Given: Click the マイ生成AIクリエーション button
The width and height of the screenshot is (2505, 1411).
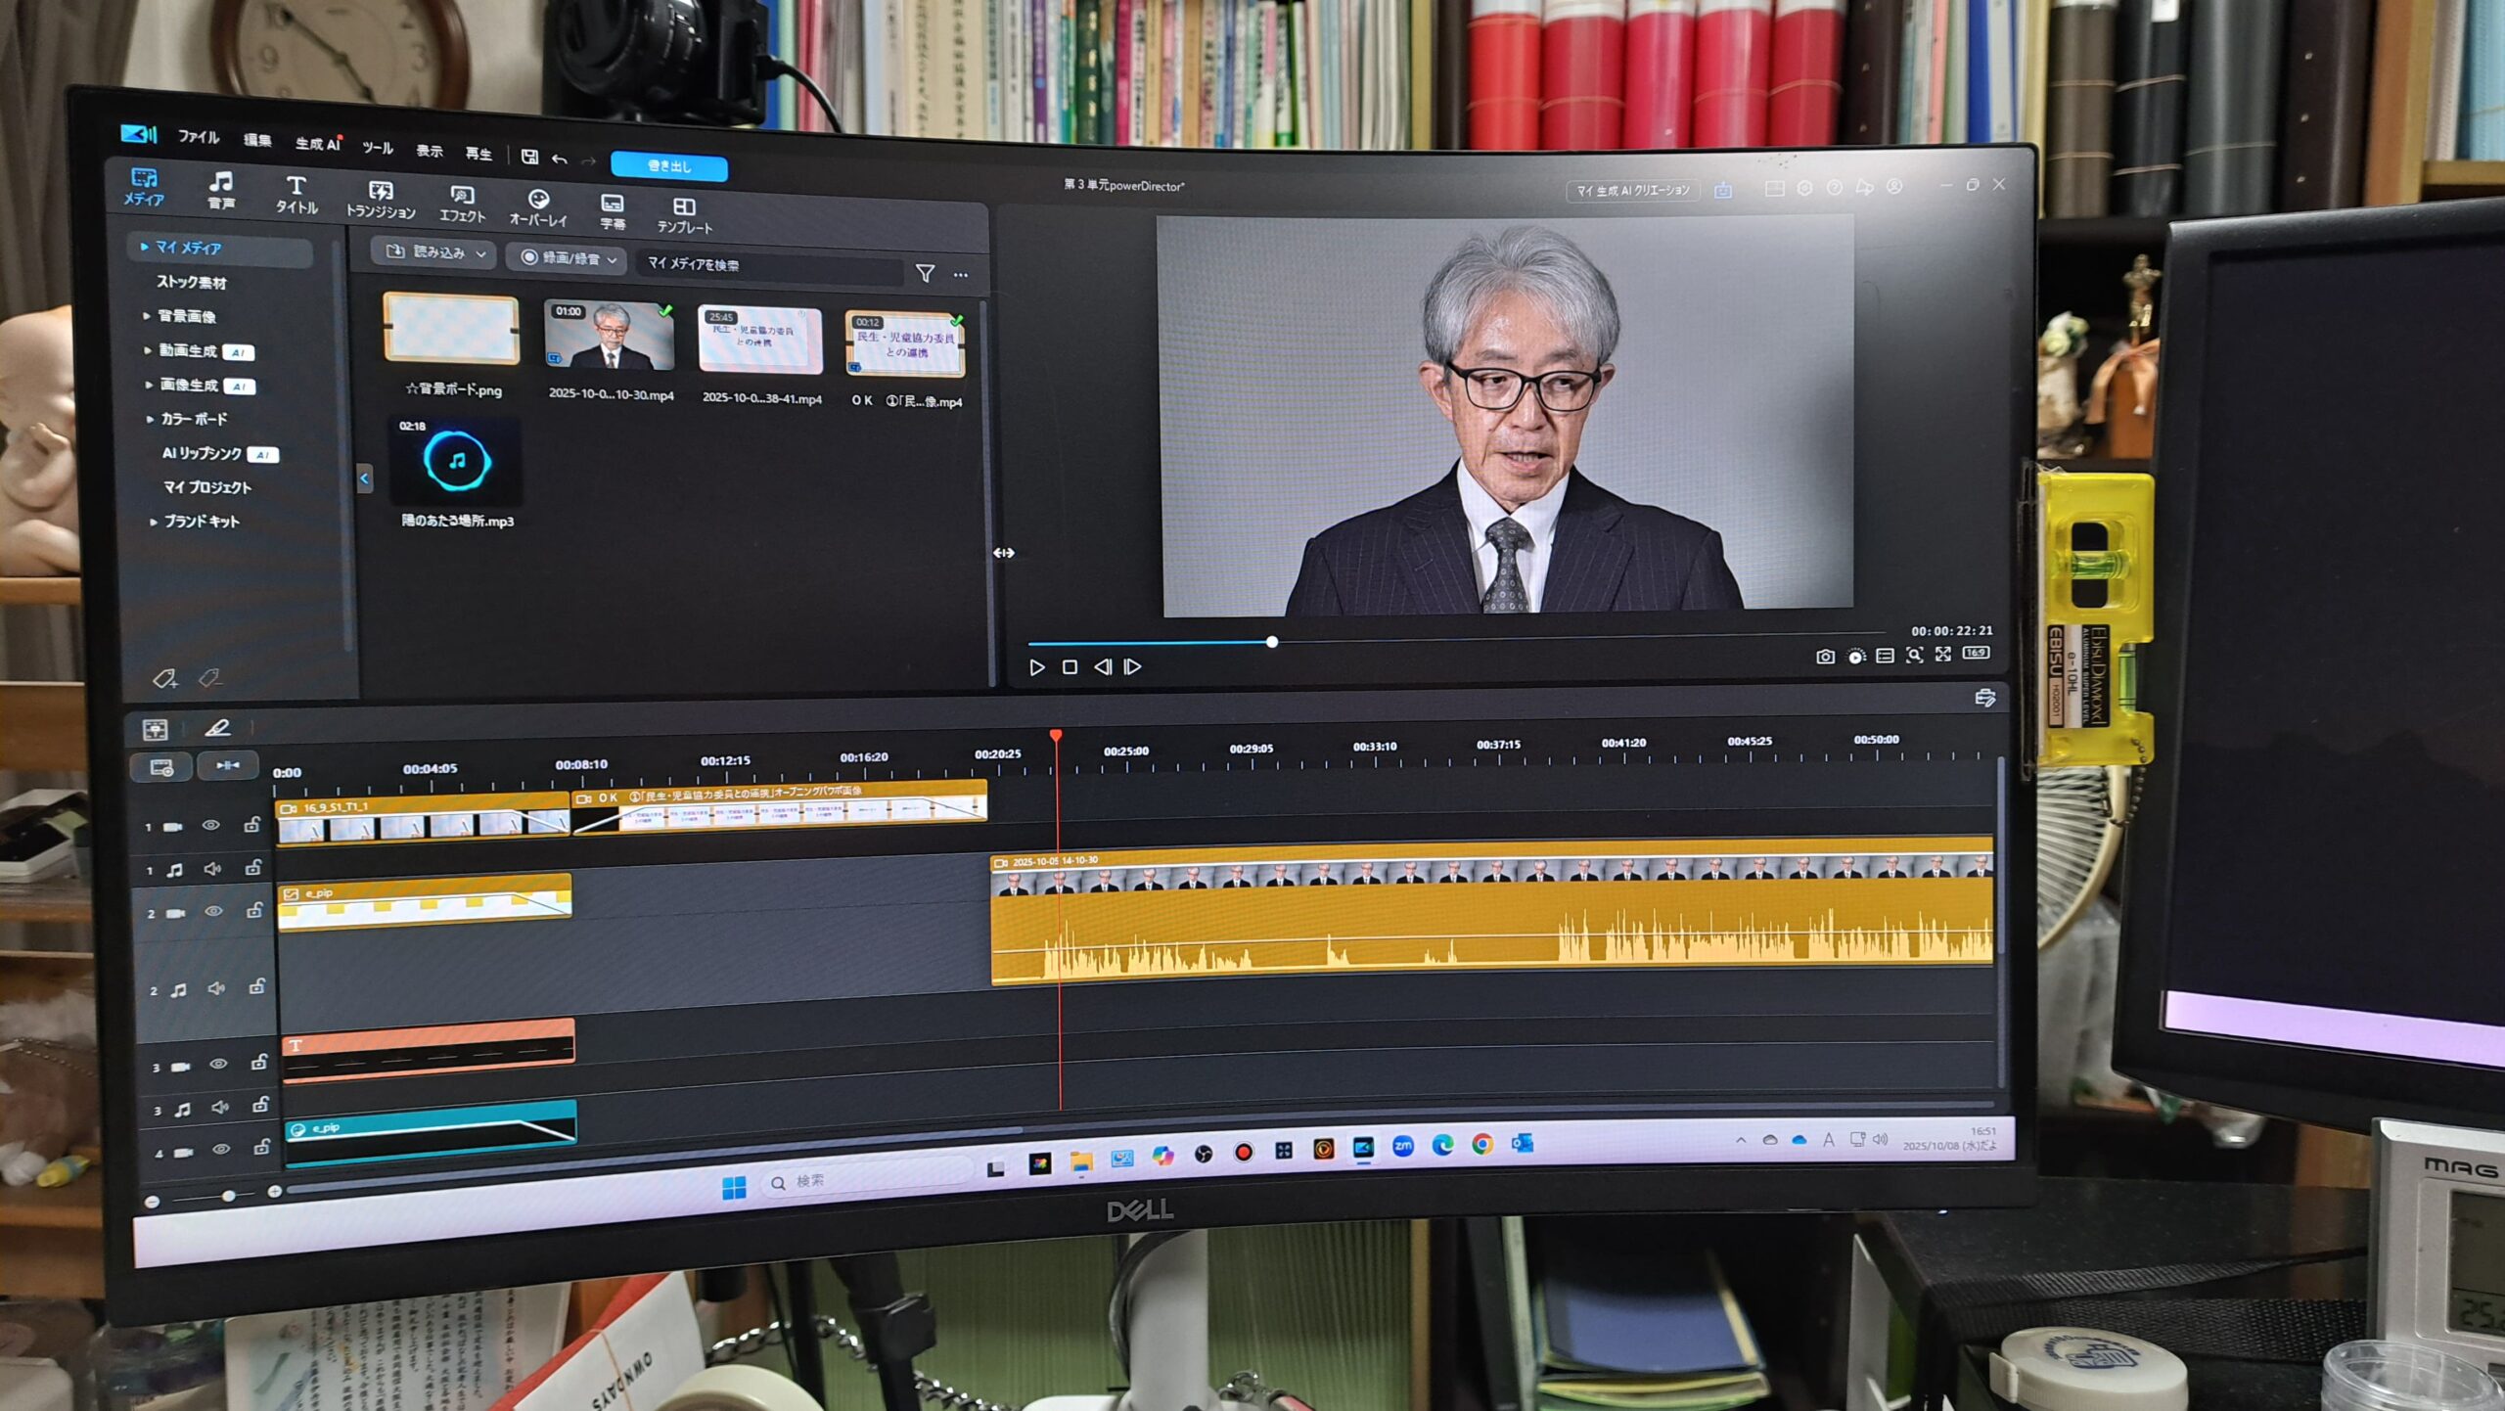Looking at the screenshot, I should [1632, 190].
